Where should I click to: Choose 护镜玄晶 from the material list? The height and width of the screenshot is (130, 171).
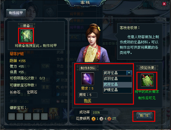[x=117, y=90]
